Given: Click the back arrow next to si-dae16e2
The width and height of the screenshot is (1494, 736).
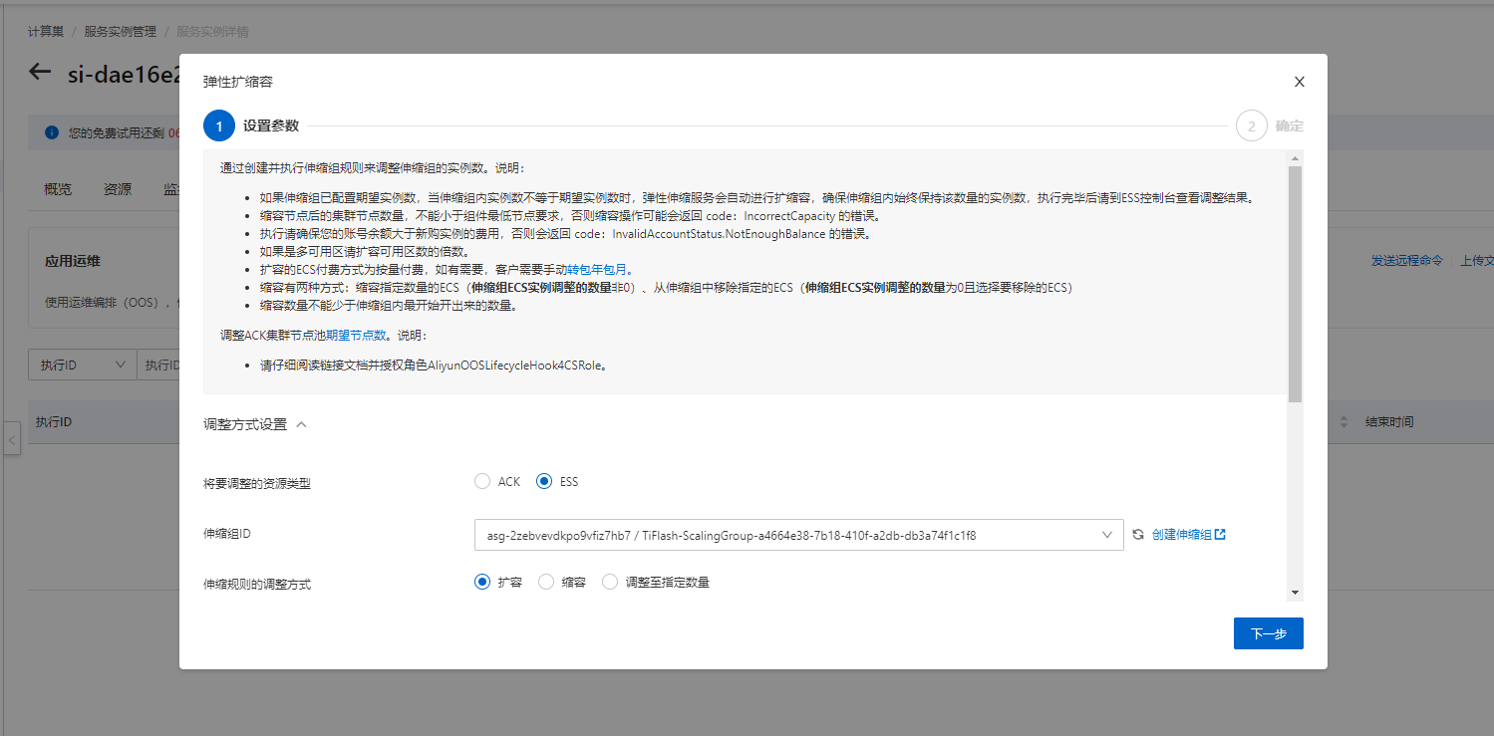Looking at the screenshot, I should pyautogui.click(x=40, y=72).
